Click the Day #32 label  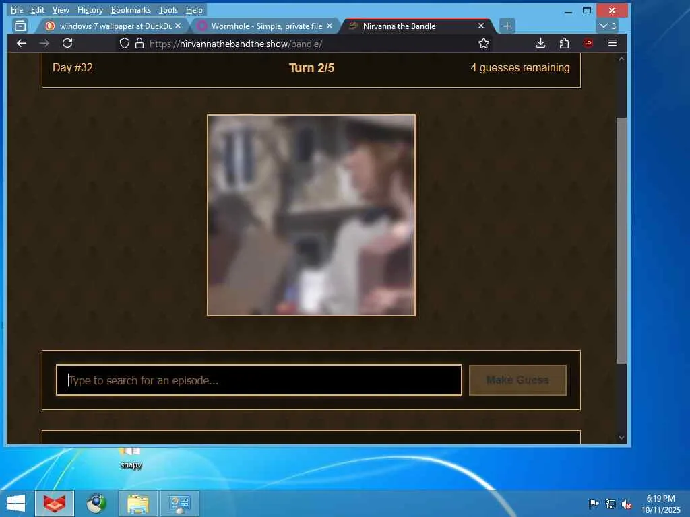point(73,68)
